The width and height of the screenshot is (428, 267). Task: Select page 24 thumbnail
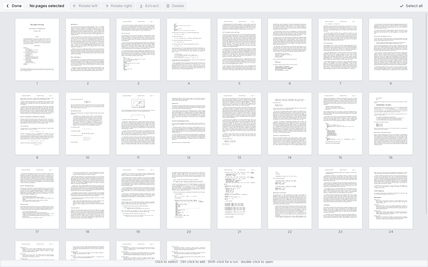point(391,198)
